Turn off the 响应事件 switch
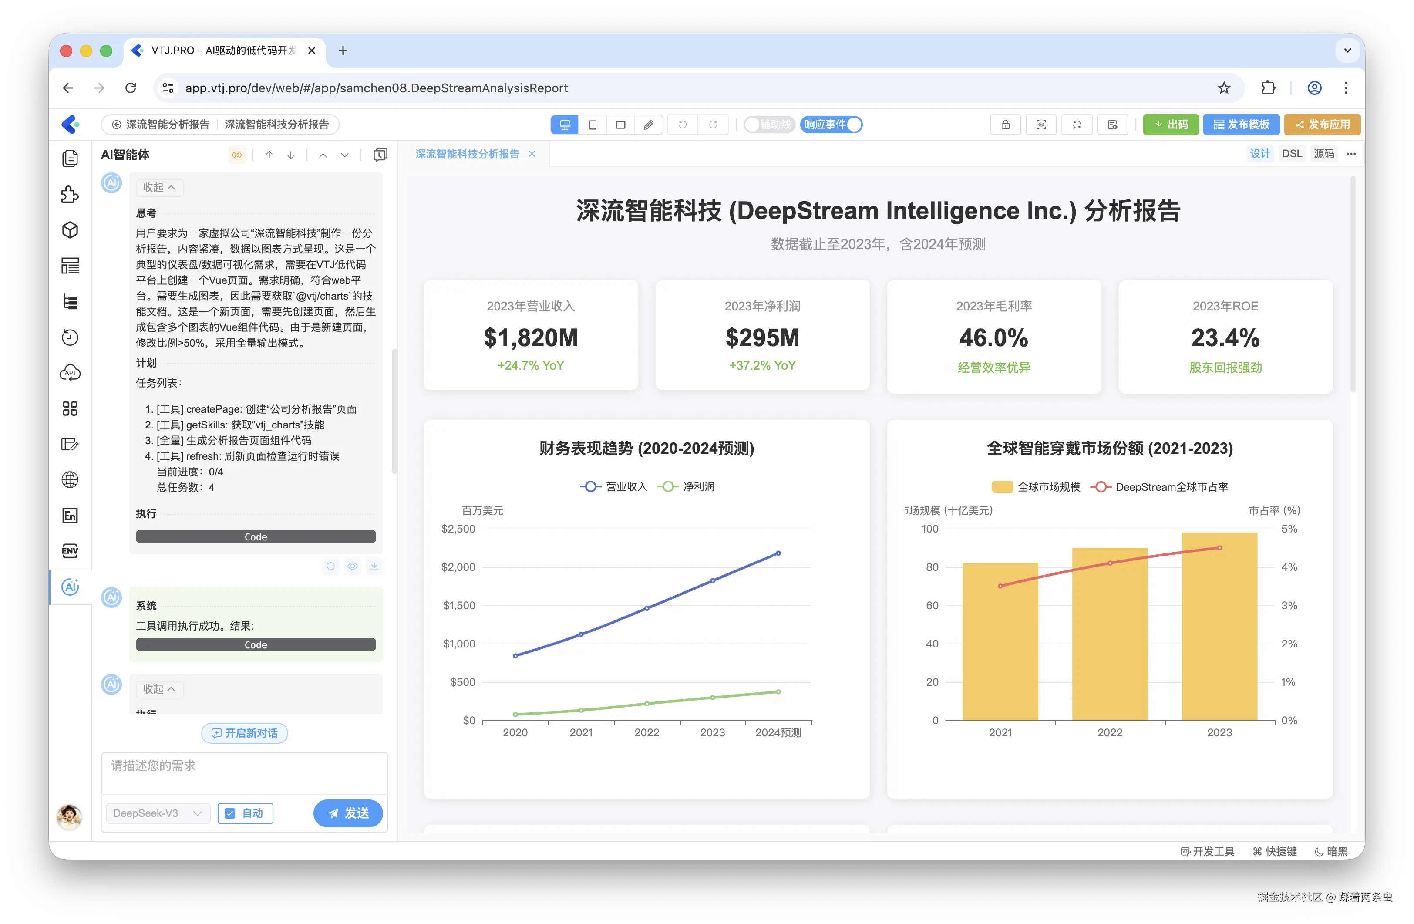Screen dimensions: 1414x924 tap(831, 125)
